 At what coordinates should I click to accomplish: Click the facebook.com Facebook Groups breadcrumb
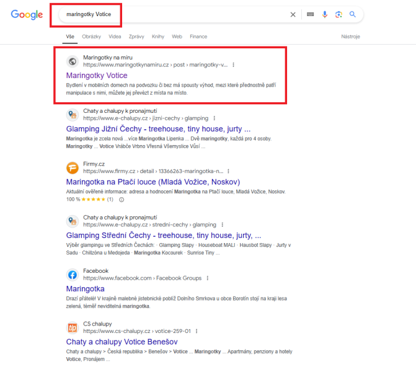pos(142,278)
